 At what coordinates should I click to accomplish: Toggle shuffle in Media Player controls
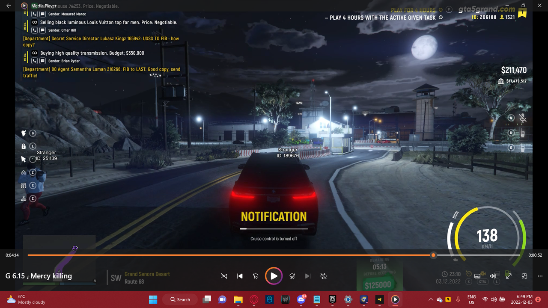click(224, 276)
